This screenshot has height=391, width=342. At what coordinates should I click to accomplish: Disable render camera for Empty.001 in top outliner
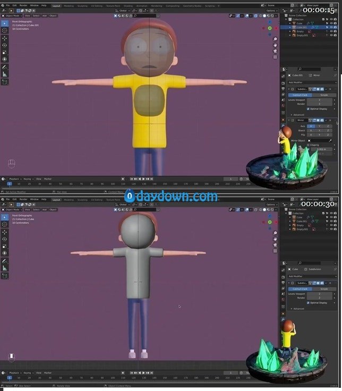pos(335,35)
